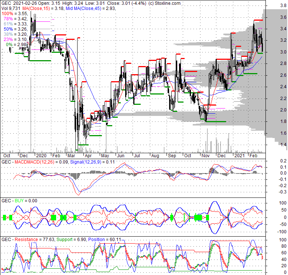Click the '61% = 3.33' Fibonacci level
Image resolution: width=288 pixels, height=275 pixels.
[x=16, y=24]
